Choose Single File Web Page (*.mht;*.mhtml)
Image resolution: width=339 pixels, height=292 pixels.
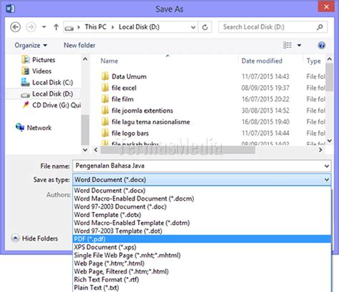pyautogui.click(x=202, y=255)
